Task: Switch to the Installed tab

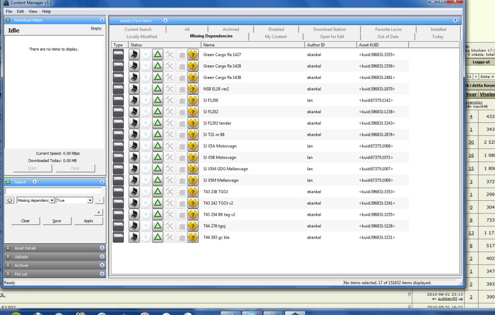Action: [x=438, y=29]
